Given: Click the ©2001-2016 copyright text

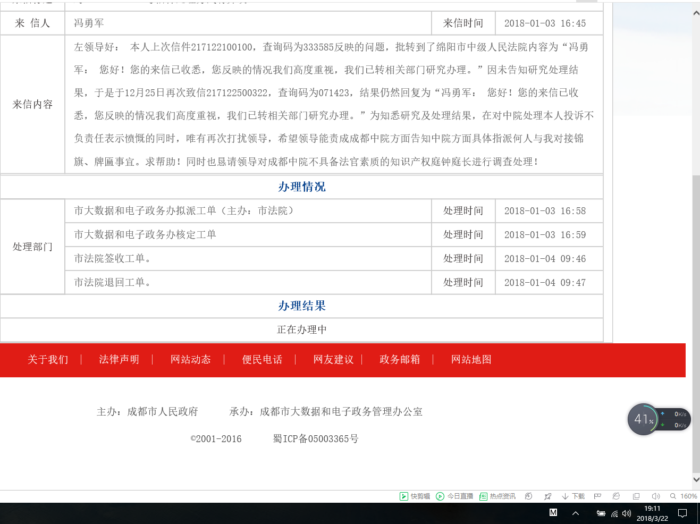Looking at the screenshot, I should [216, 439].
